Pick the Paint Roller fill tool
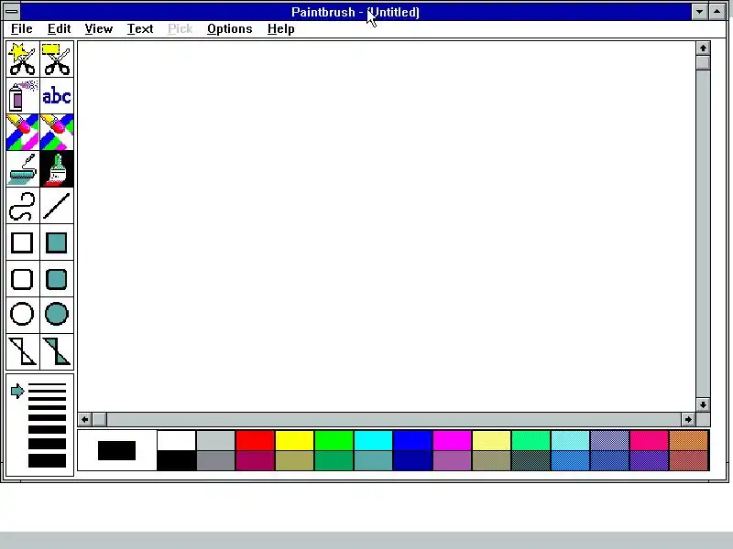 22,169
